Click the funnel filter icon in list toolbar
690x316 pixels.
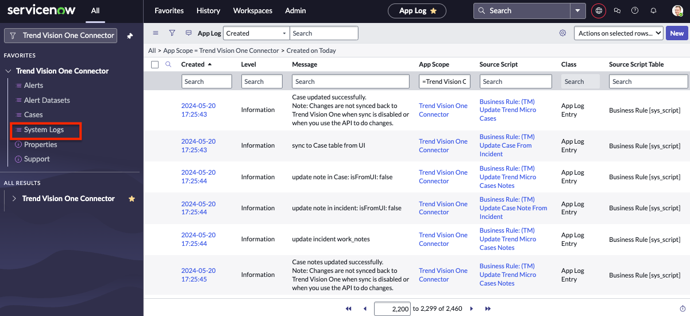[172, 33]
